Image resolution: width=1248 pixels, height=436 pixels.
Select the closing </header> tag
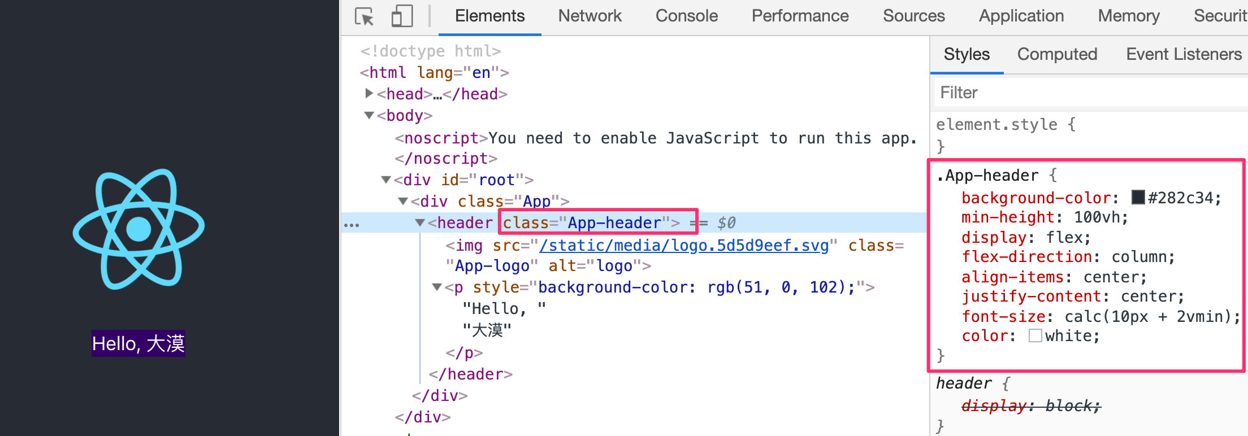[471, 374]
